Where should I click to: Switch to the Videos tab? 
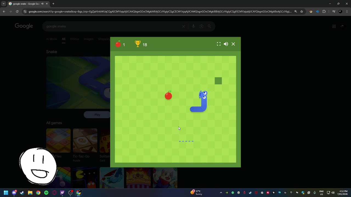click(75, 39)
